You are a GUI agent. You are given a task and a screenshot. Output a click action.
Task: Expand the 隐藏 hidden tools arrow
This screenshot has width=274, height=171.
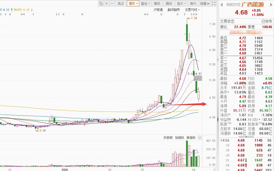[205, 4]
